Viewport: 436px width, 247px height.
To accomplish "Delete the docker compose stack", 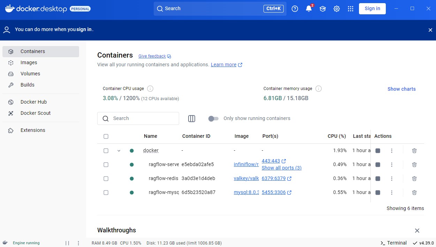I will [414, 151].
